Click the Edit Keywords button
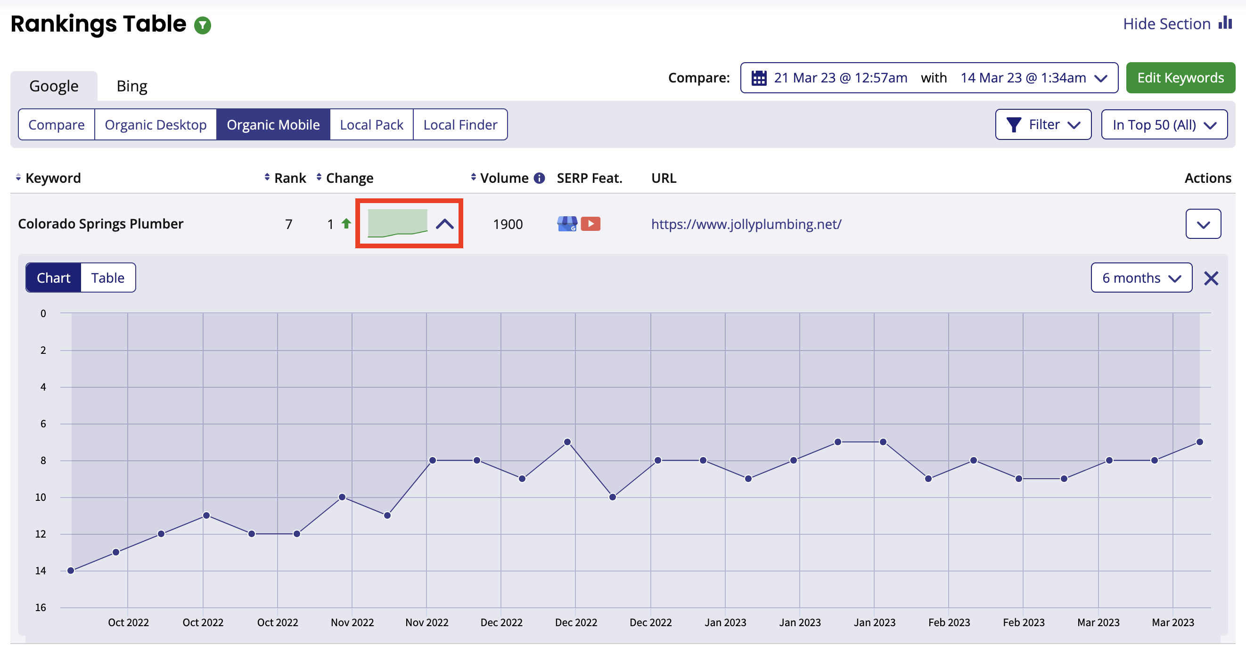The height and width of the screenshot is (645, 1246). coord(1180,78)
